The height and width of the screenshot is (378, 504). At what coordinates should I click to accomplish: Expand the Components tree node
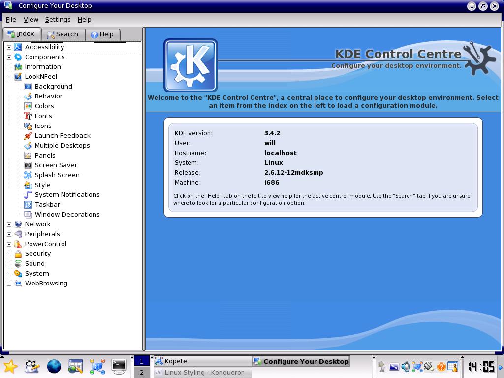click(x=9, y=57)
